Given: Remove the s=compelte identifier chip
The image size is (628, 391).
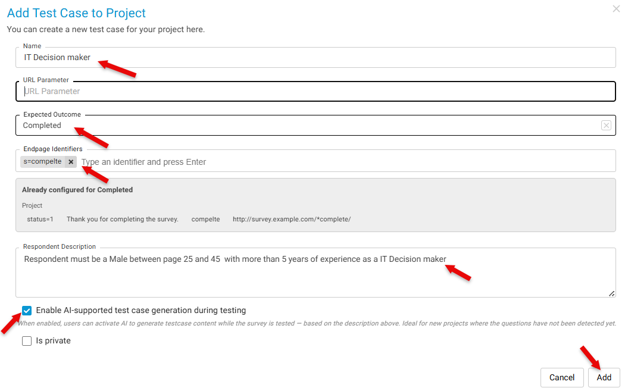Looking at the screenshot, I should (x=71, y=162).
